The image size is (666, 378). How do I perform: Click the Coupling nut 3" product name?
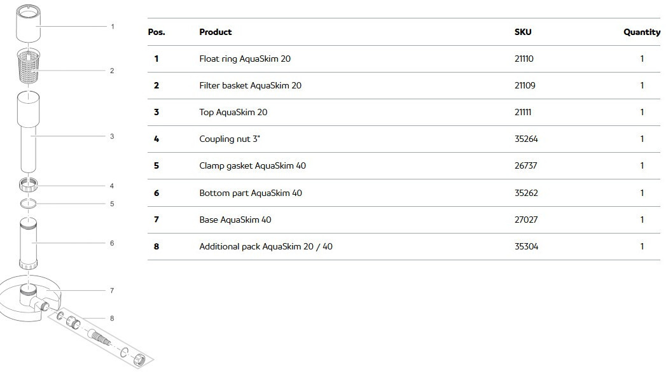pos(230,139)
